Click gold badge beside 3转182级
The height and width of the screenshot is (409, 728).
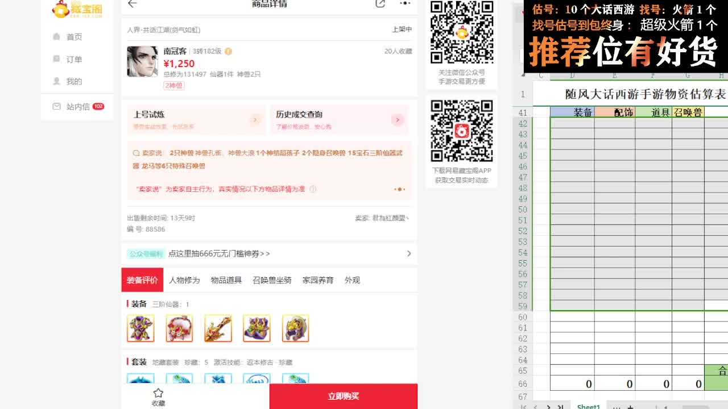227,51
